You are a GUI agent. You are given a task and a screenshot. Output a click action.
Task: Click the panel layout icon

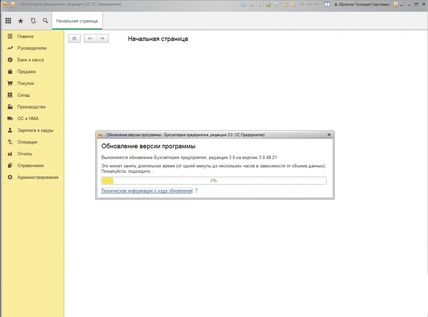point(327,4)
